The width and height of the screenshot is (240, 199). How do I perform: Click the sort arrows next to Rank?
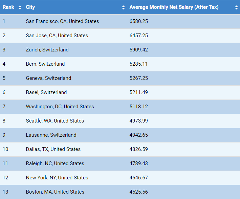[20, 7]
